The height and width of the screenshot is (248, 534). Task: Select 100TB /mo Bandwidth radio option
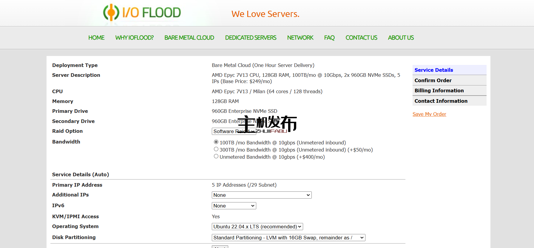click(216, 142)
